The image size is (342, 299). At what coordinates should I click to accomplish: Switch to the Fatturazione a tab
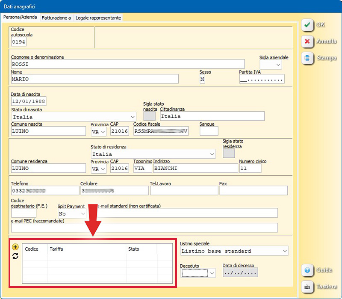click(x=56, y=18)
